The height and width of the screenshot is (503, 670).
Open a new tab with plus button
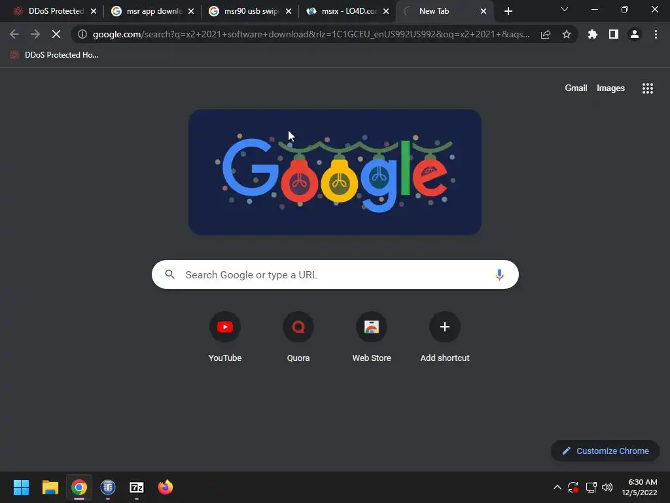[508, 12]
